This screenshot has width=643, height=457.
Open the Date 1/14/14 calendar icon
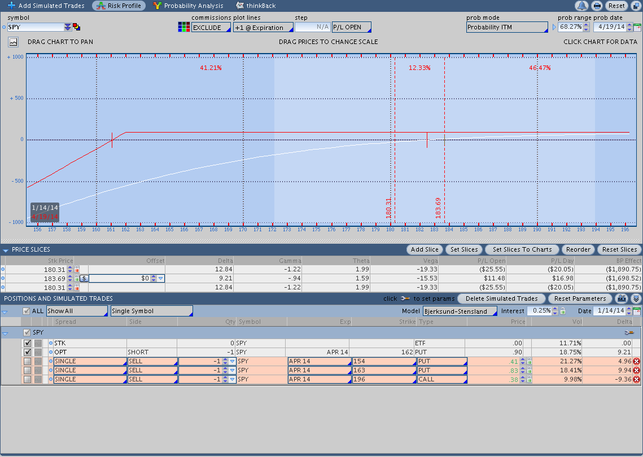[x=637, y=311]
